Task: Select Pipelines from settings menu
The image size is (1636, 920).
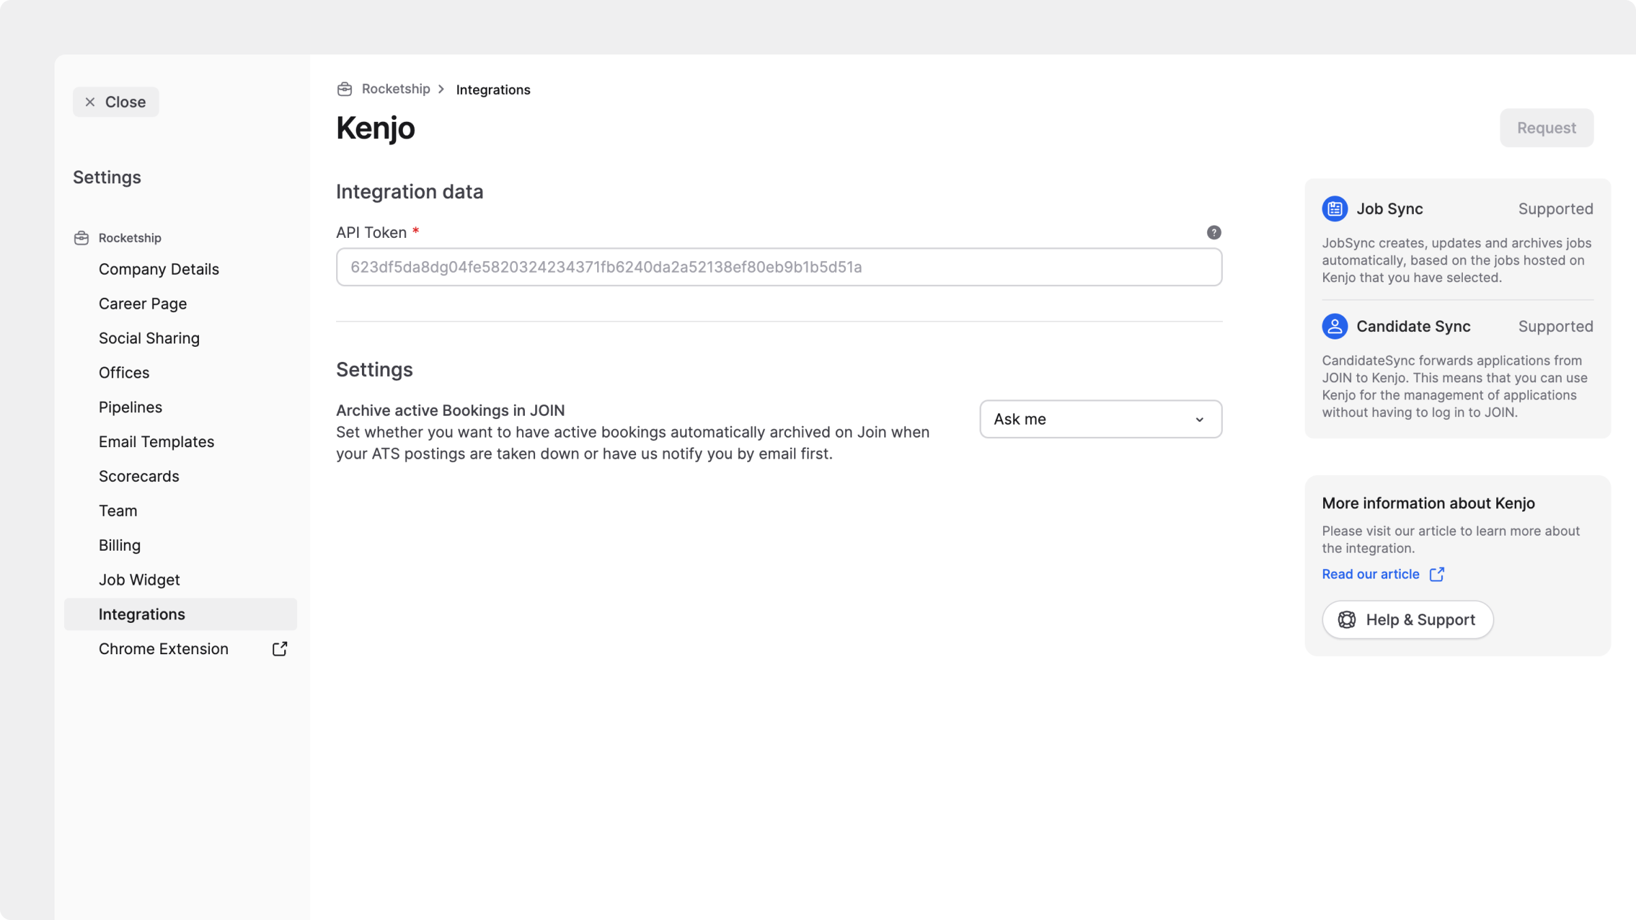Action: [130, 408]
